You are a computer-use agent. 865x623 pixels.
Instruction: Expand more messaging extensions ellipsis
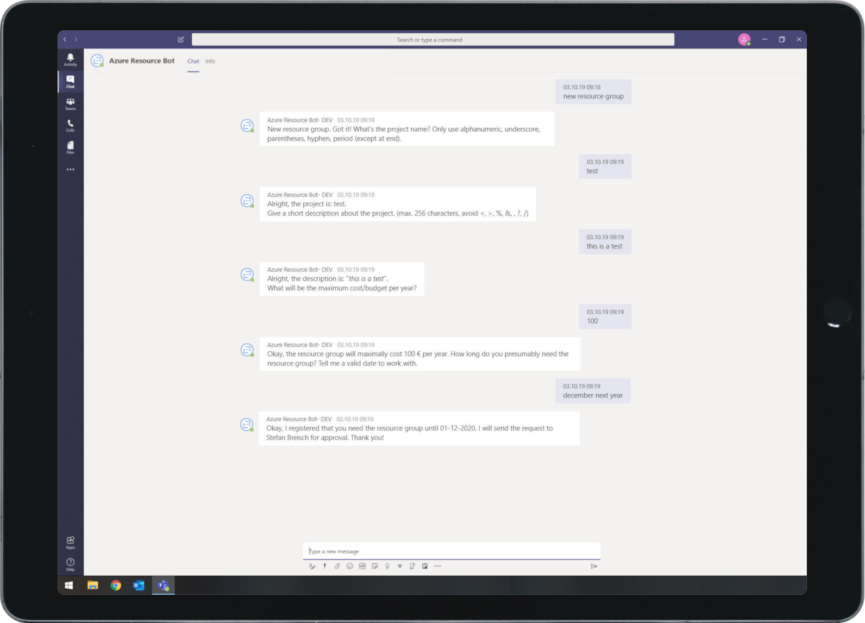coord(437,566)
